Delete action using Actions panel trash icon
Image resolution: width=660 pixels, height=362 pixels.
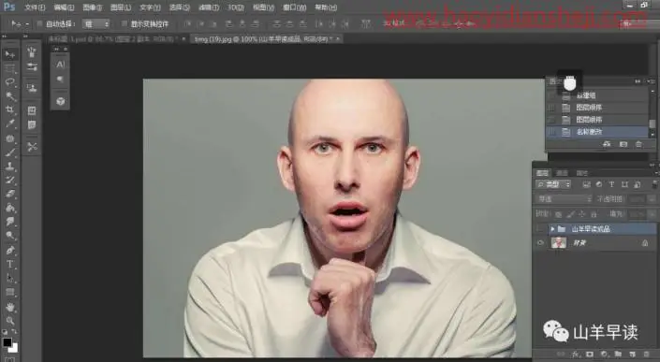coord(638,144)
